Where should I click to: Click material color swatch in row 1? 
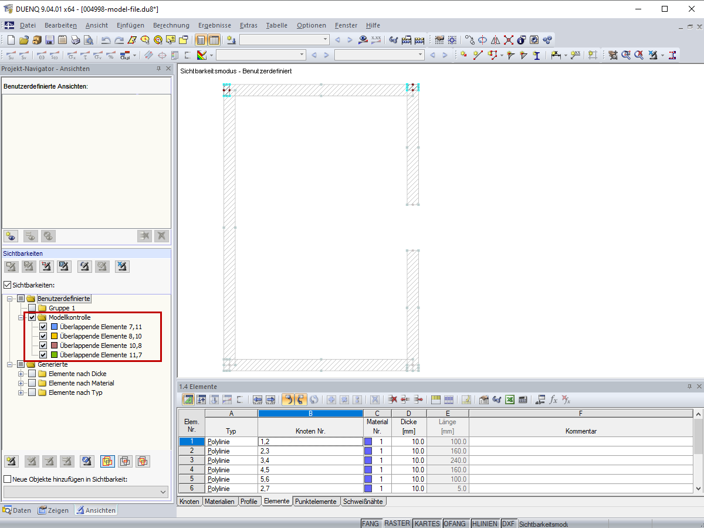pyautogui.click(x=368, y=441)
